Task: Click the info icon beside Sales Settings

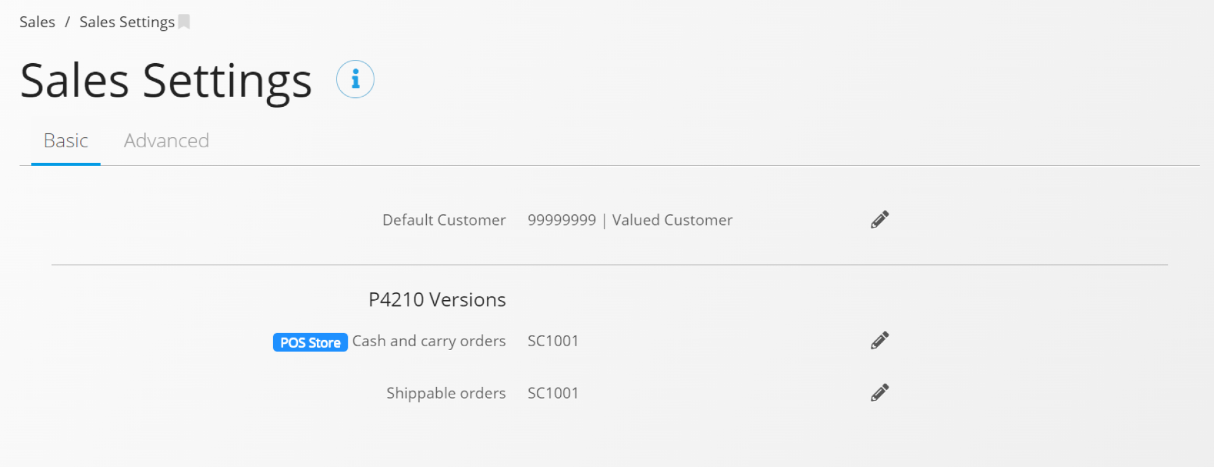Action: [355, 79]
